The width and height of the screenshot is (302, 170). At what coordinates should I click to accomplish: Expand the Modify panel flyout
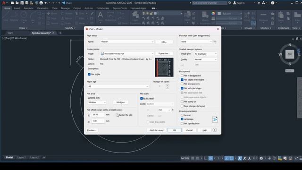(70, 28)
